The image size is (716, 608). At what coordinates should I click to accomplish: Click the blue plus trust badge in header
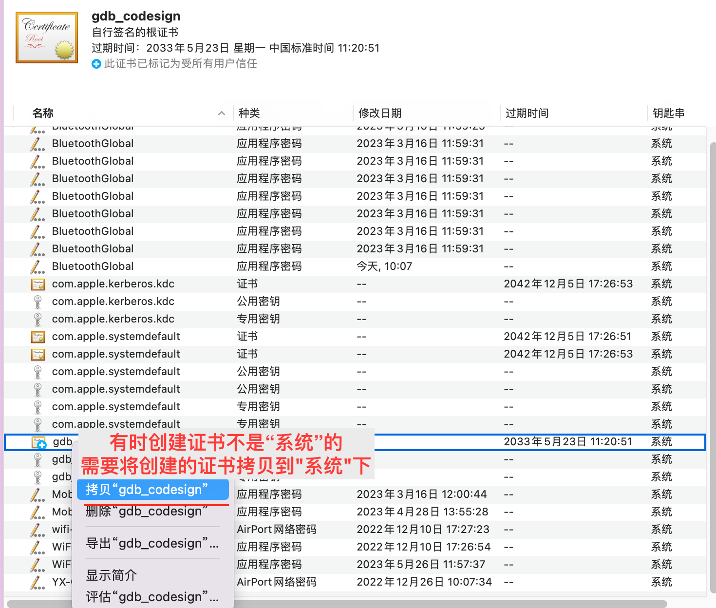(x=96, y=64)
